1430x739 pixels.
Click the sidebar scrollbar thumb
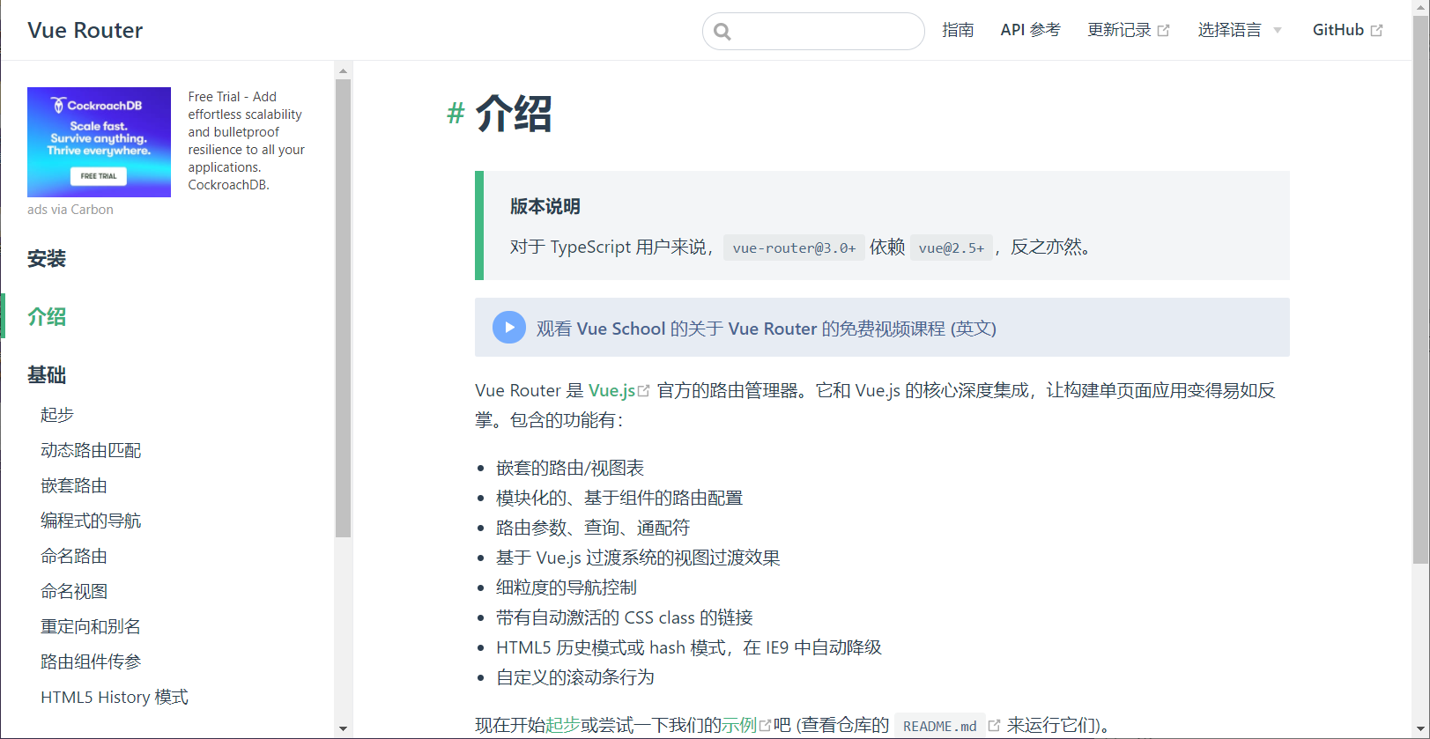pos(343,308)
